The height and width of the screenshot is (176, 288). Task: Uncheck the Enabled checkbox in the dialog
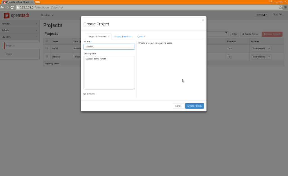(x=84, y=94)
